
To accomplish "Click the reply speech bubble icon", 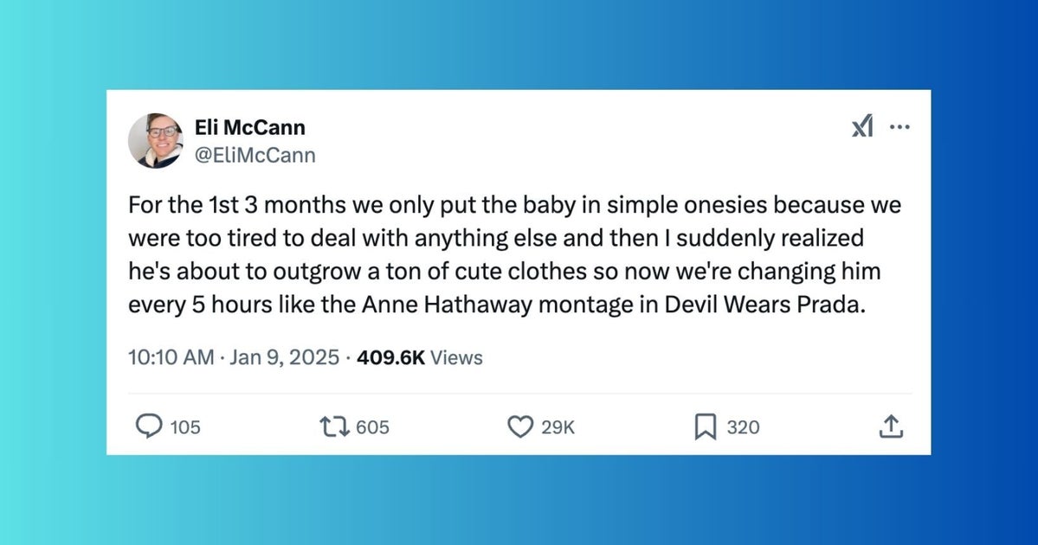I will point(150,426).
